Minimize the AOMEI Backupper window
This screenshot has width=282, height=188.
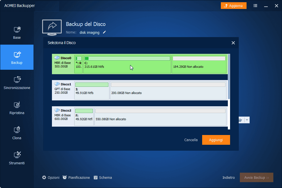[266, 6]
